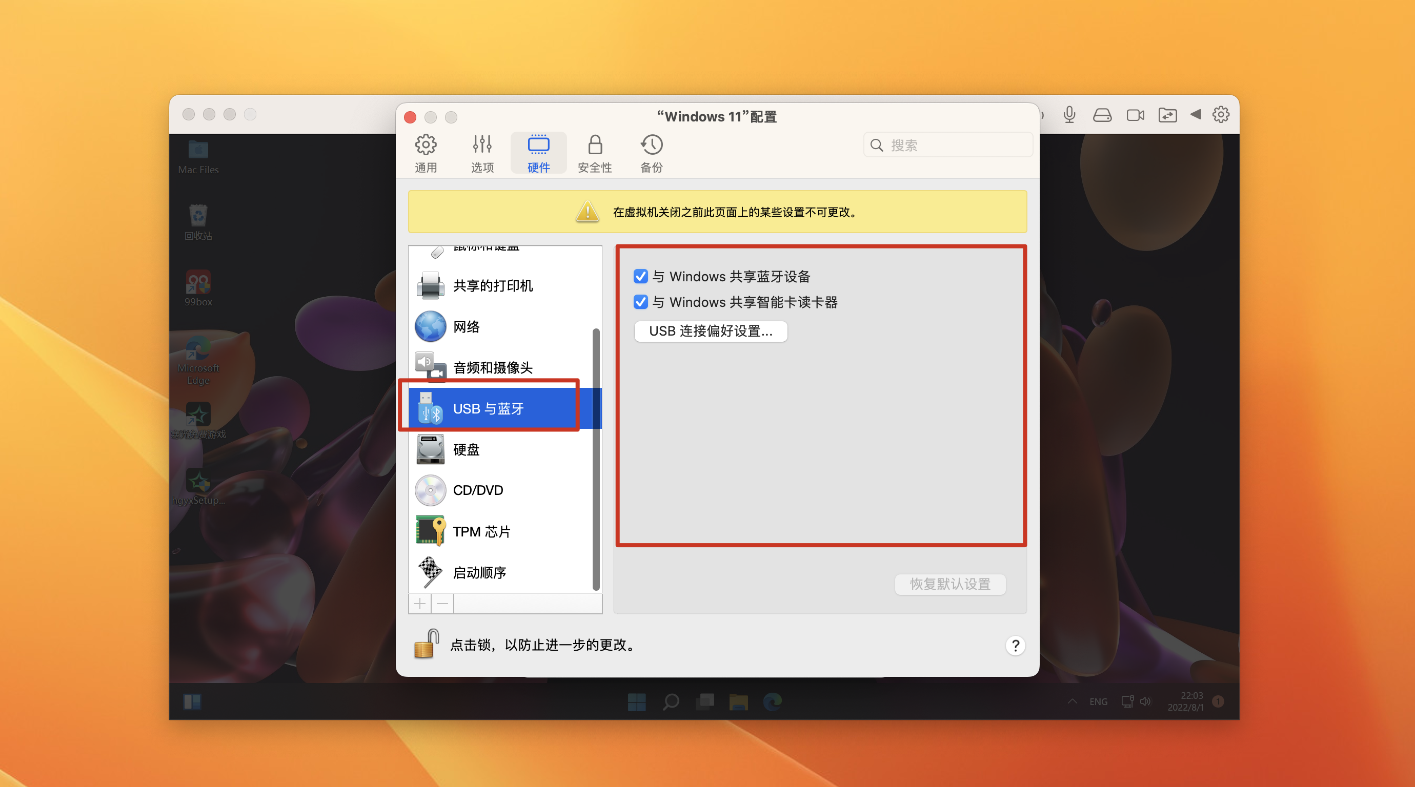The height and width of the screenshot is (787, 1415).
Task: Switch to the Options tab
Action: (482, 153)
